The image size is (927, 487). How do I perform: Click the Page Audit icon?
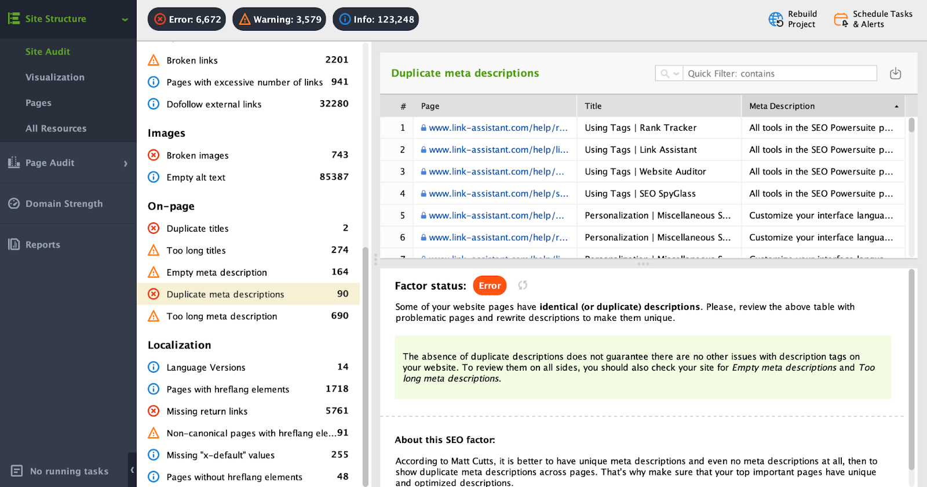point(14,163)
